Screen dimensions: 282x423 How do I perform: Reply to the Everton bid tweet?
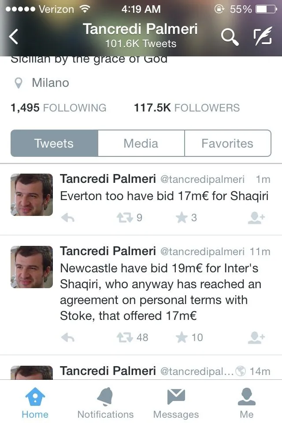point(67,218)
